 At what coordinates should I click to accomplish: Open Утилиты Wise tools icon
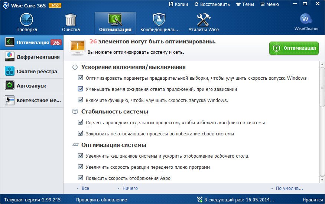point(204,20)
